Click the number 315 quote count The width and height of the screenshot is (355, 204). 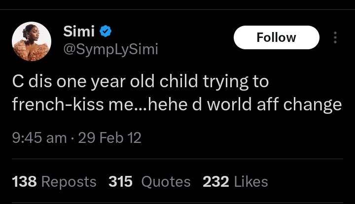point(121,182)
